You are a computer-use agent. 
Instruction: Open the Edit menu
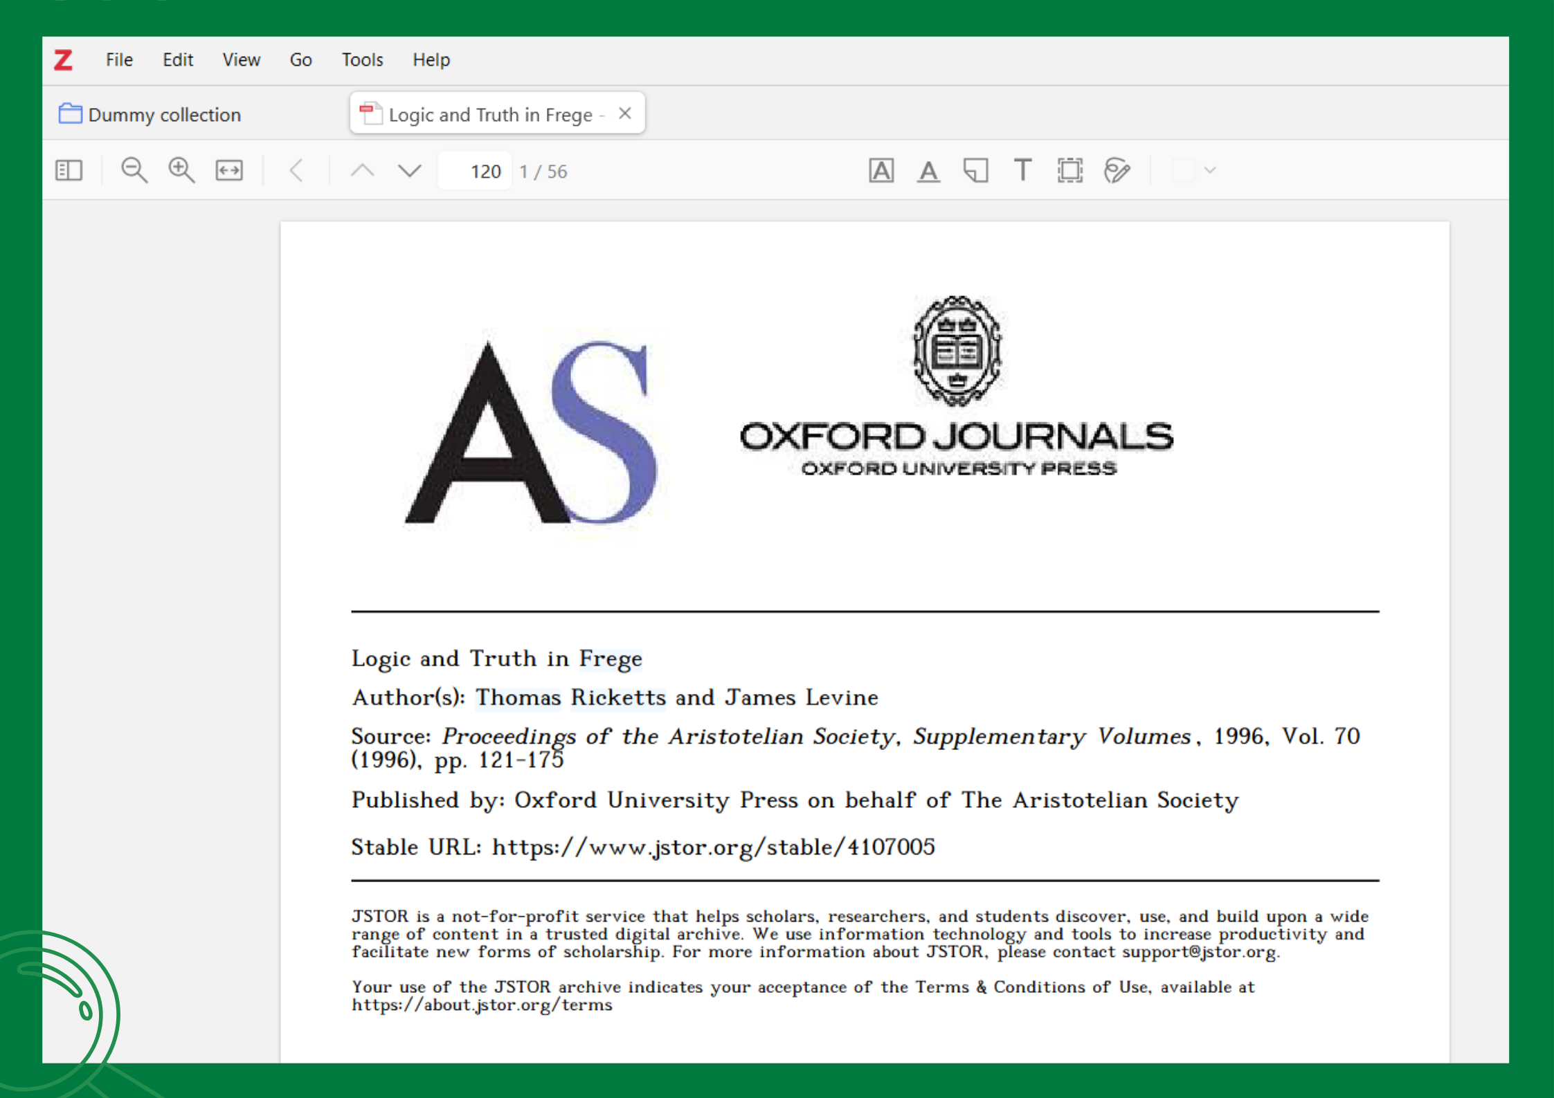click(178, 60)
